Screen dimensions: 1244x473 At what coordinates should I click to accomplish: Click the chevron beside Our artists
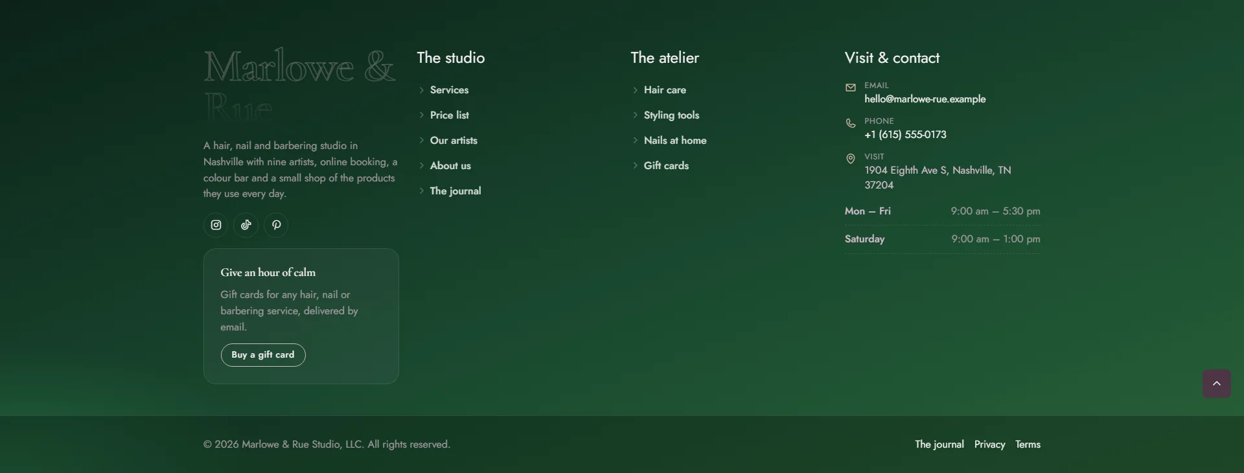[x=421, y=141]
